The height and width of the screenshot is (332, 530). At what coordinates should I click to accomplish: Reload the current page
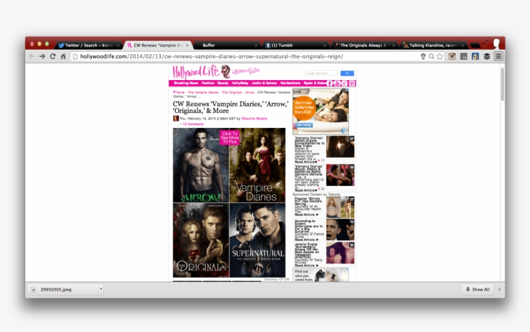pos(52,56)
